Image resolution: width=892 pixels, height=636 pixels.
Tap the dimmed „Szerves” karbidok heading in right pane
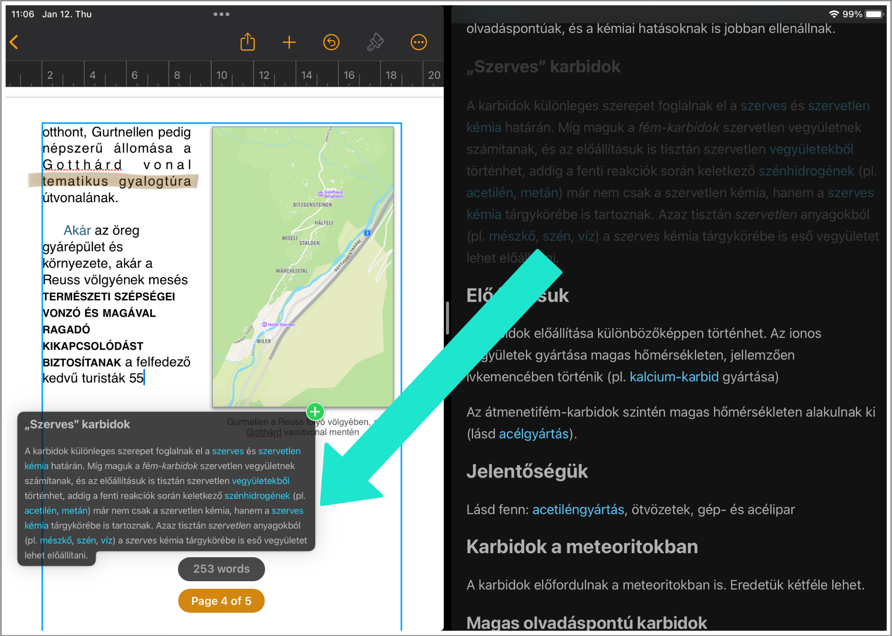pos(543,67)
